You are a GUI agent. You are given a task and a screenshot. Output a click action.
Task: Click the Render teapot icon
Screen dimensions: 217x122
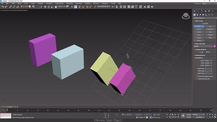pos(152,7)
